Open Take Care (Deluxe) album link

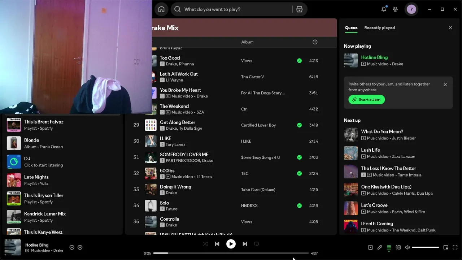pyautogui.click(x=258, y=190)
